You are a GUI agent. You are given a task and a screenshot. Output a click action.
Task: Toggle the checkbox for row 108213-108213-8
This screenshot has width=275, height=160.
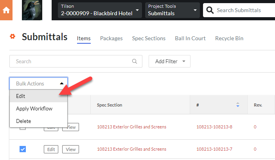[23, 127]
